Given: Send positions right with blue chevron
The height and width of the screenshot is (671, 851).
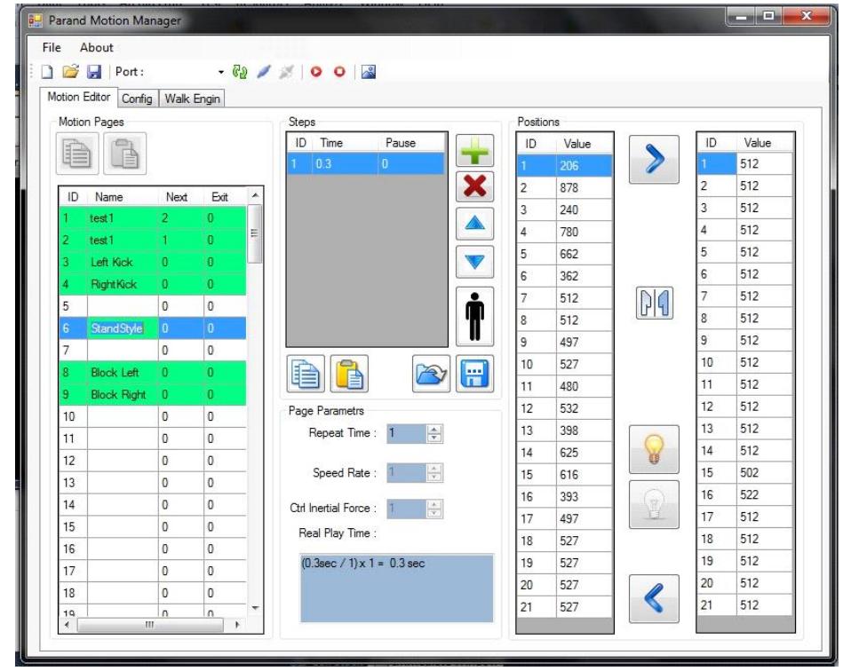Looking at the screenshot, I should 654,160.
